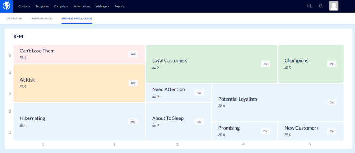Click the Can't Lose Them 0% badge
The height and width of the screenshot is (153, 355).
pyautogui.click(x=133, y=54)
